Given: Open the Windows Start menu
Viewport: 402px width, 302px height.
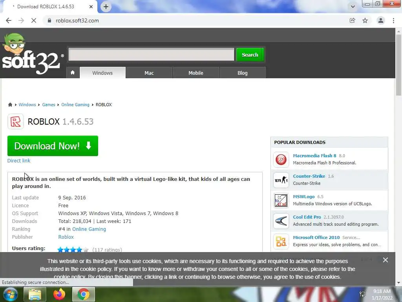Looking at the screenshot, I should [x=10, y=294].
